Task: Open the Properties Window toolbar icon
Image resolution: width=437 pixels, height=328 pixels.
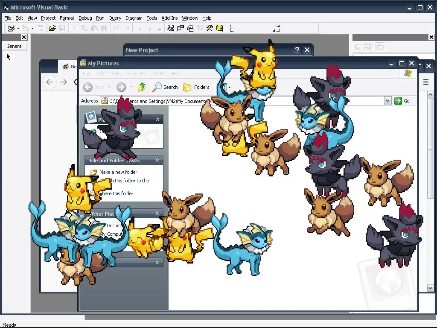Action: coord(181,28)
